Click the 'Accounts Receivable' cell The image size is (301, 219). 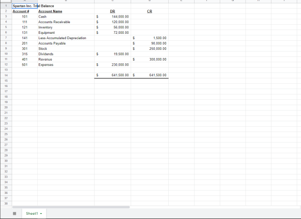pyautogui.click(x=66, y=22)
